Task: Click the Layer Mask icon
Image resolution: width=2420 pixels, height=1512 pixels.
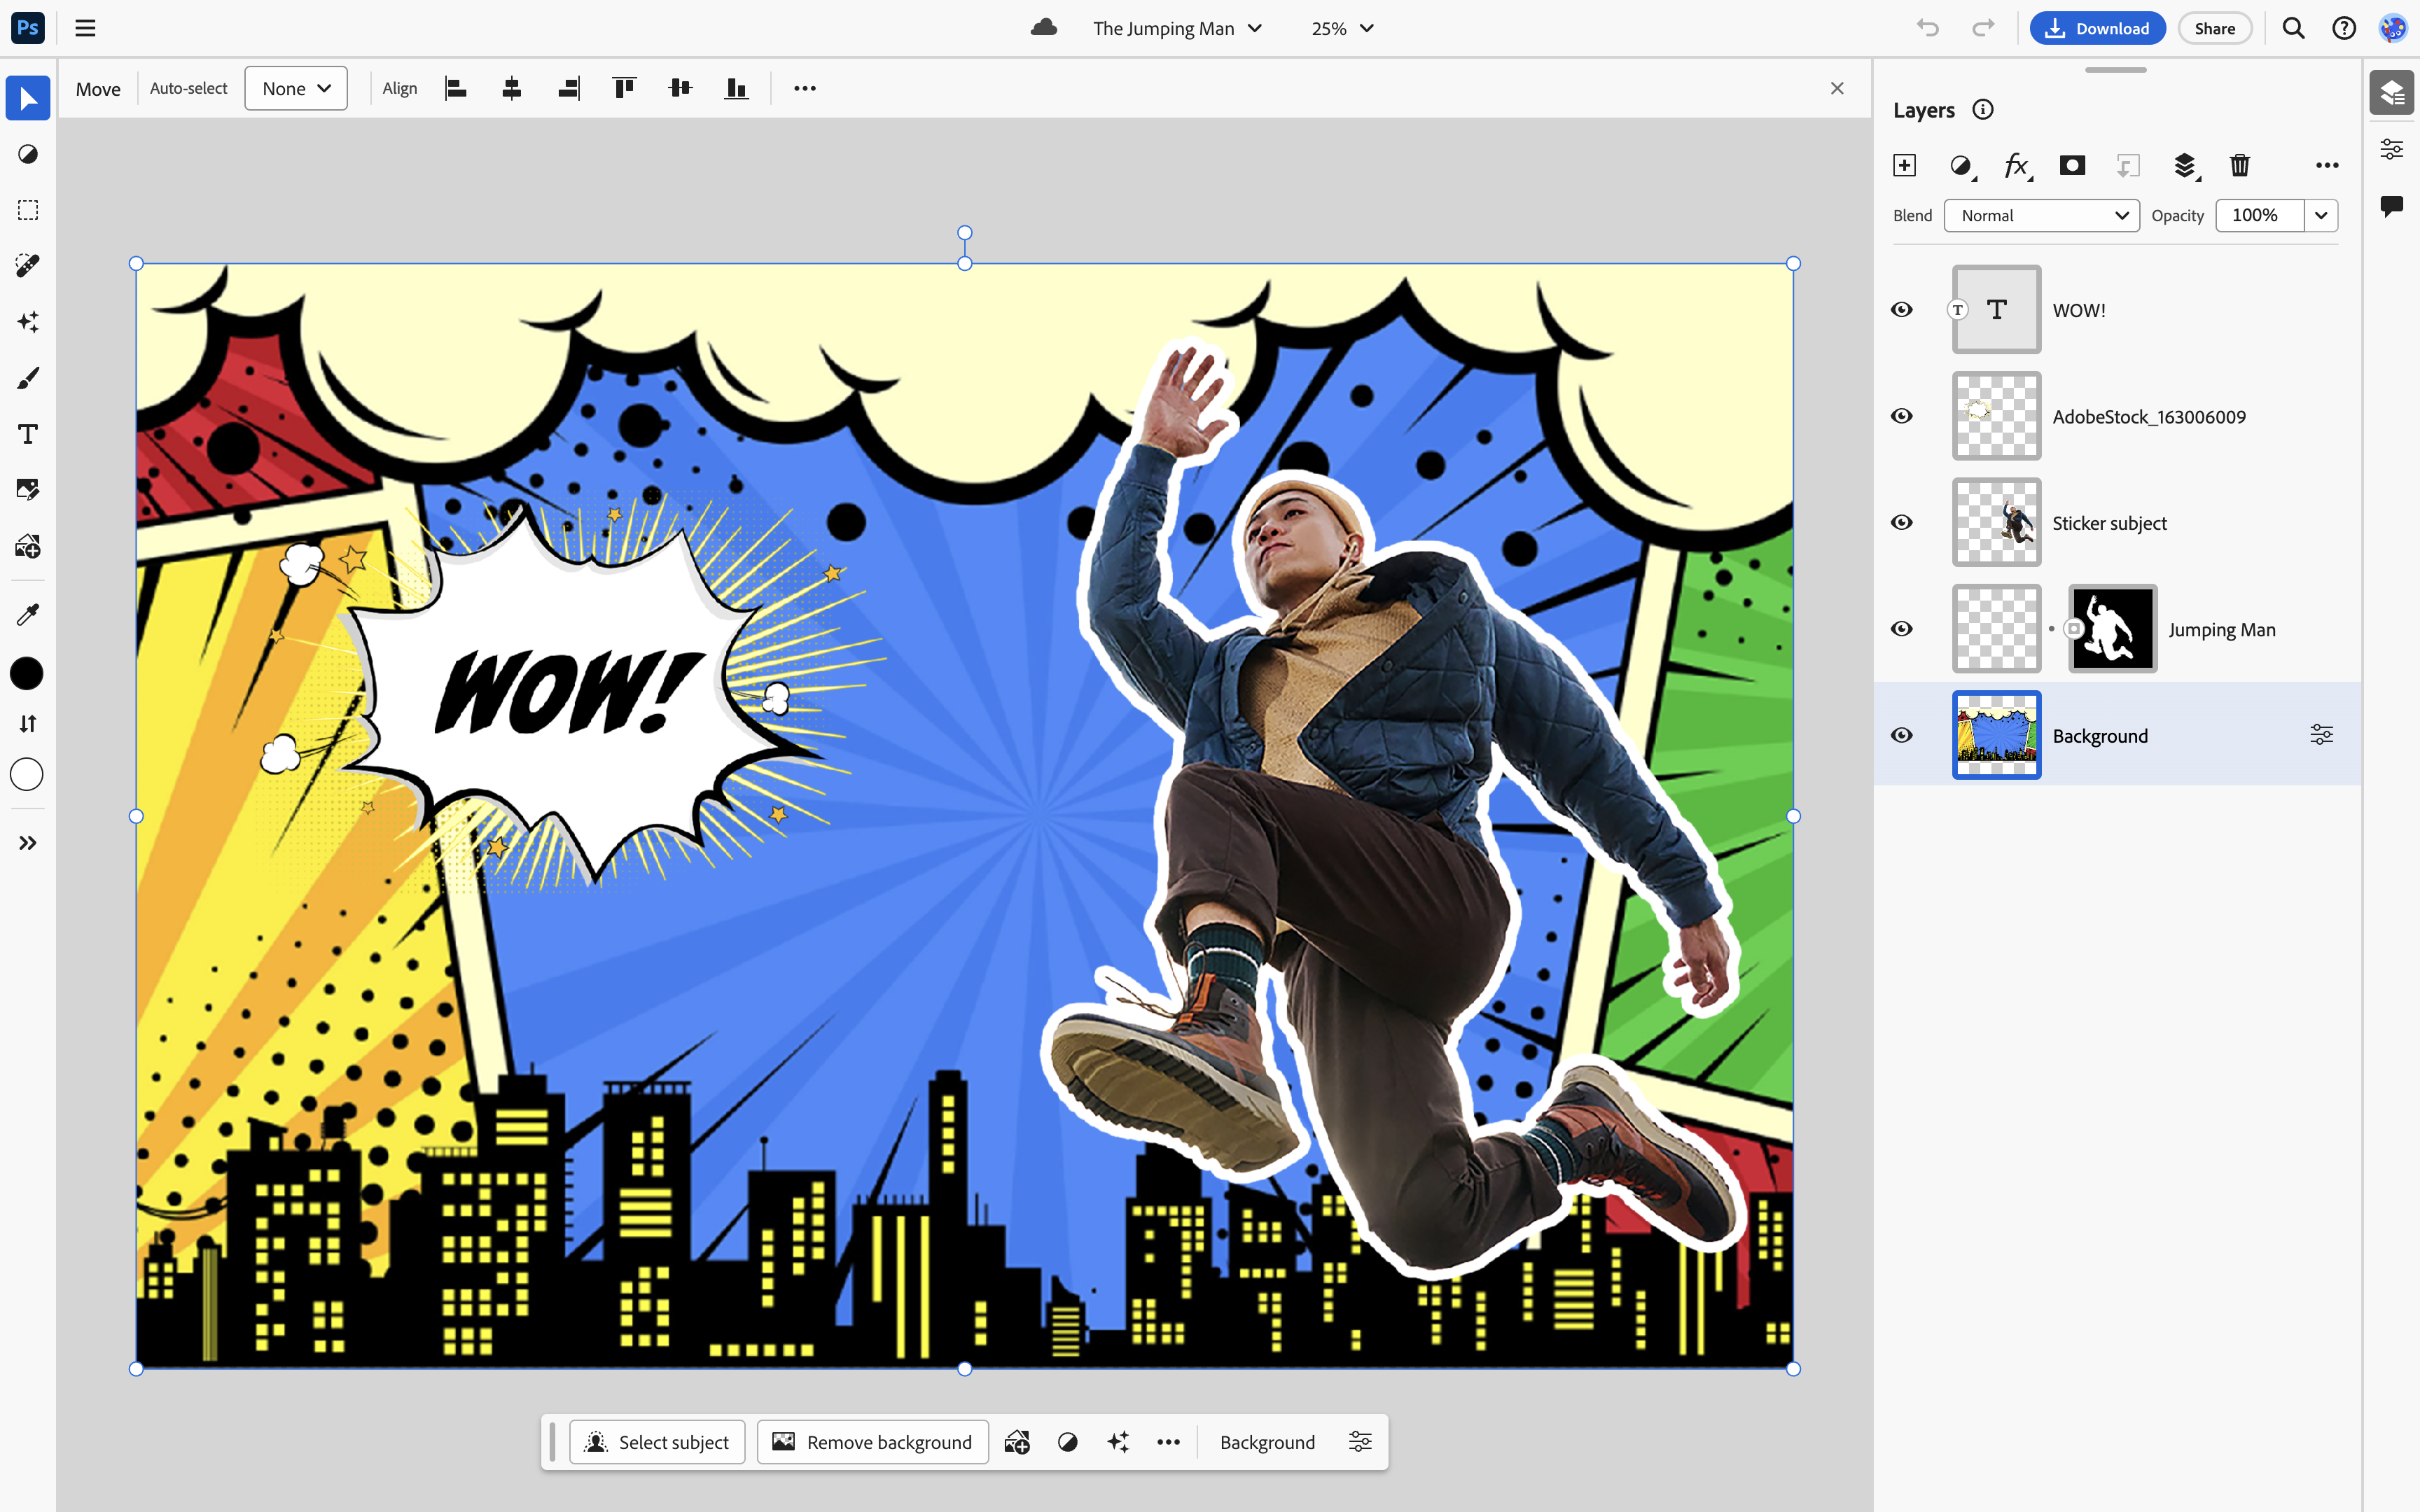Action: (2071, 164)
